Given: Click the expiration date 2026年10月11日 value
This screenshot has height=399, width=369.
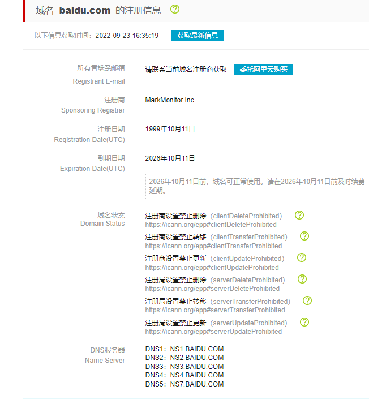Looking at the screenshot, I should [170, 158].
